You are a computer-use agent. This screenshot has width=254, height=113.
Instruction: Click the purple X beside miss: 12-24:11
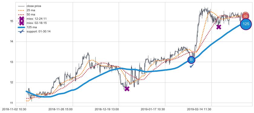21,19
